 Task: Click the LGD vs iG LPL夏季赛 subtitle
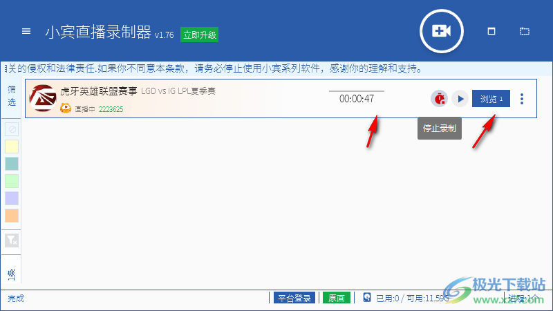click(x=178, y=91)
